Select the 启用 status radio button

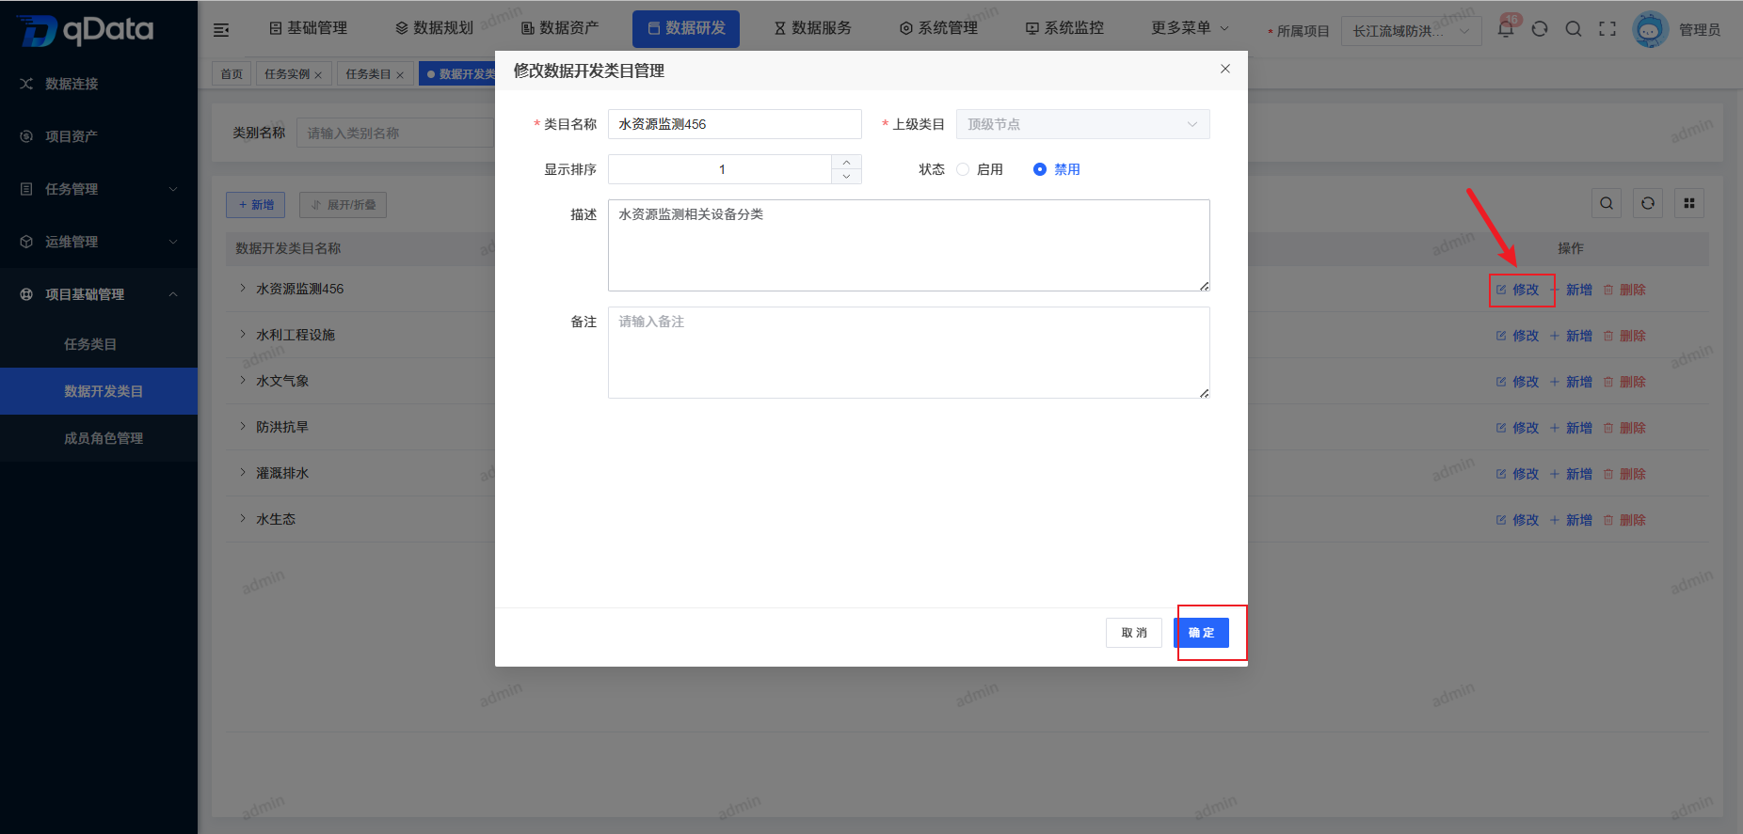click(963, 169)
